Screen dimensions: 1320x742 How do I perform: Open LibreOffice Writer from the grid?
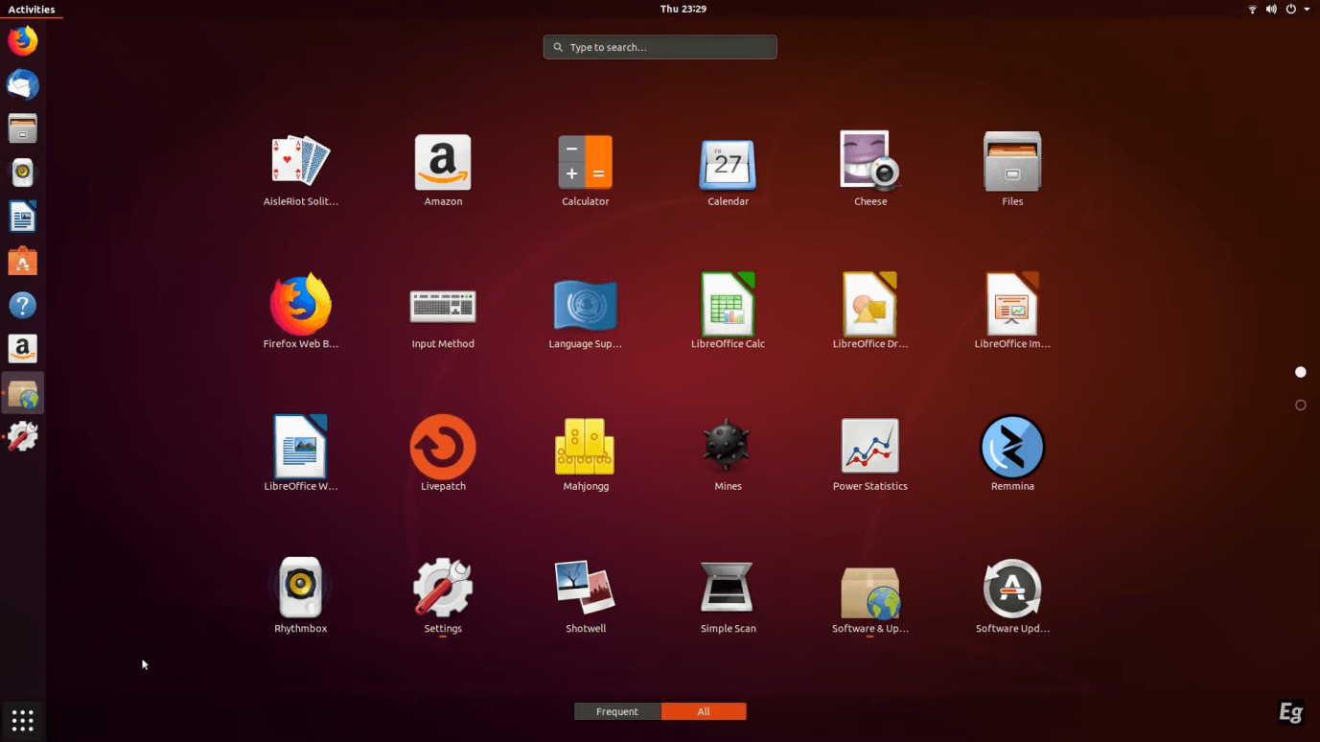301,454
